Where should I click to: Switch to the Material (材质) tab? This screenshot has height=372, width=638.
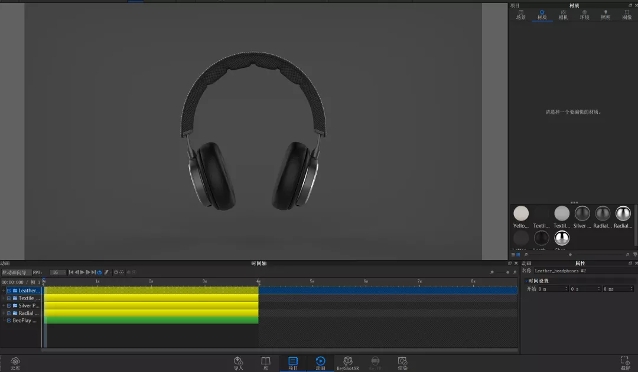[542, 15]
